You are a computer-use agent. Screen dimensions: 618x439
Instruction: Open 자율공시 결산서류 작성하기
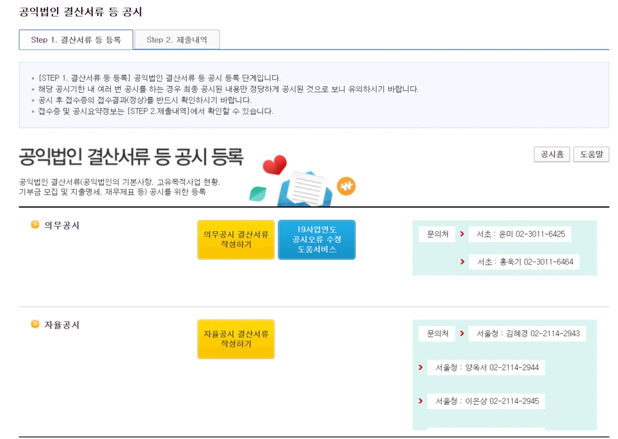click(x=236, y=339)
